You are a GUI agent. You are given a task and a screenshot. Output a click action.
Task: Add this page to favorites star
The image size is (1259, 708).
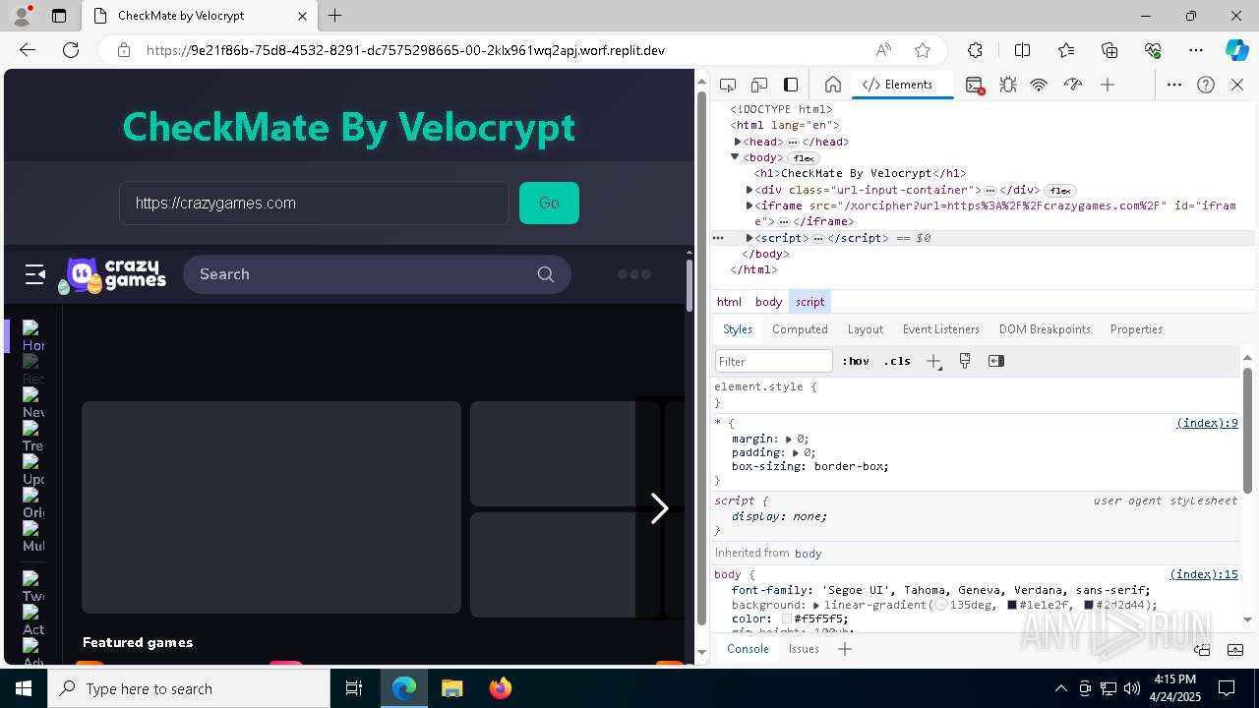point(923,50)
